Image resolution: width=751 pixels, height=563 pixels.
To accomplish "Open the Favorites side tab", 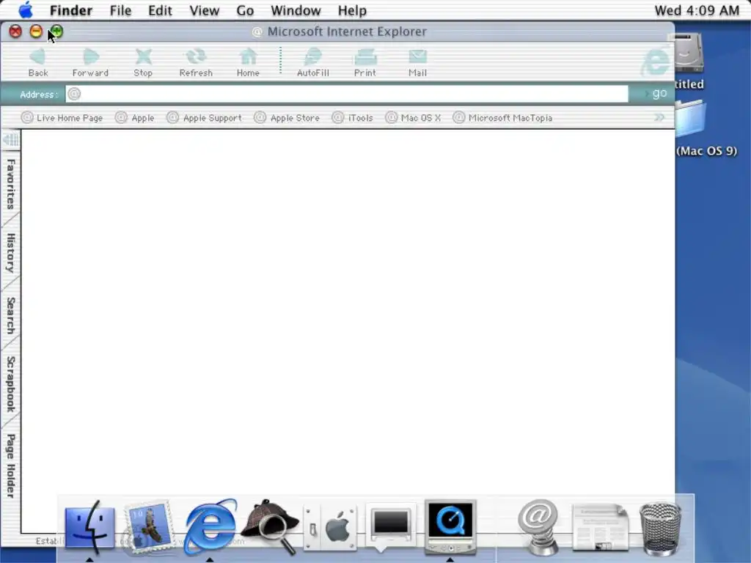I will pos(10,184).
